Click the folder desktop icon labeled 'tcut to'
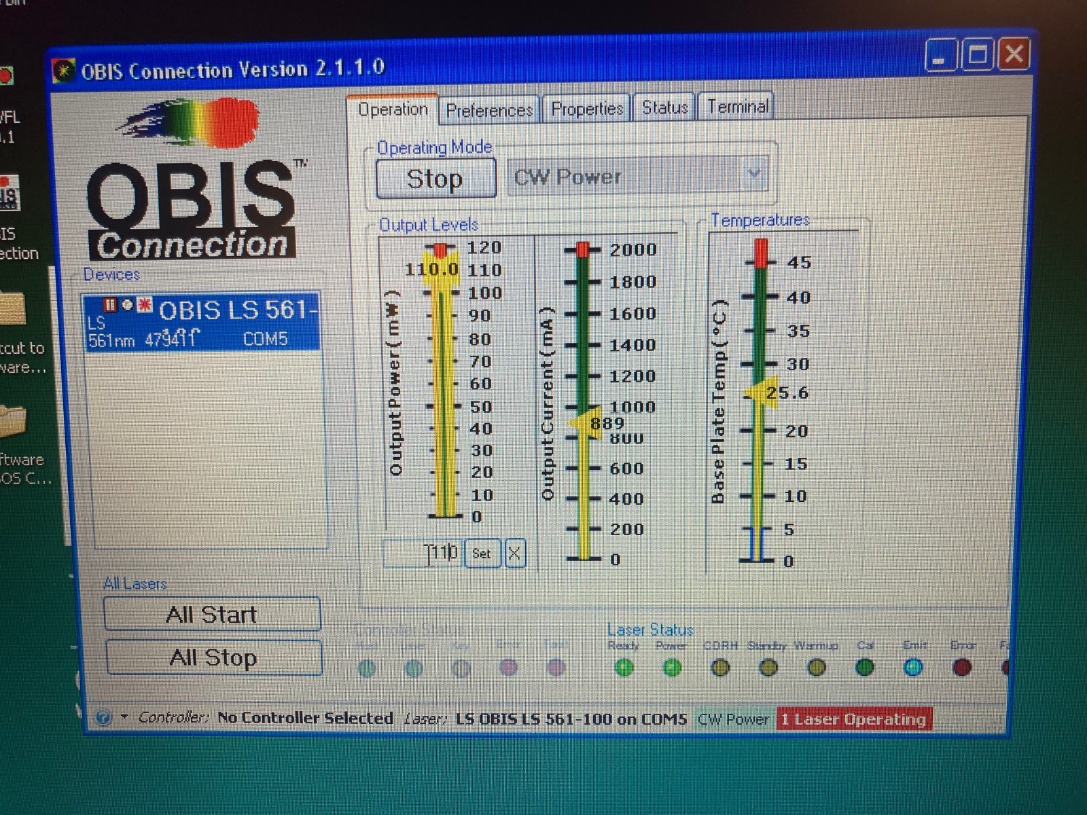Viewport: 1087px width, 815px height. pos(12,308)
